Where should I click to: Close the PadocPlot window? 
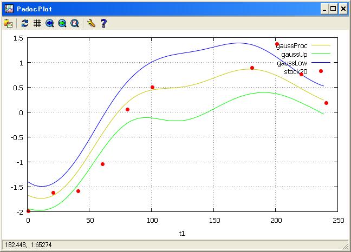point(342,9)
